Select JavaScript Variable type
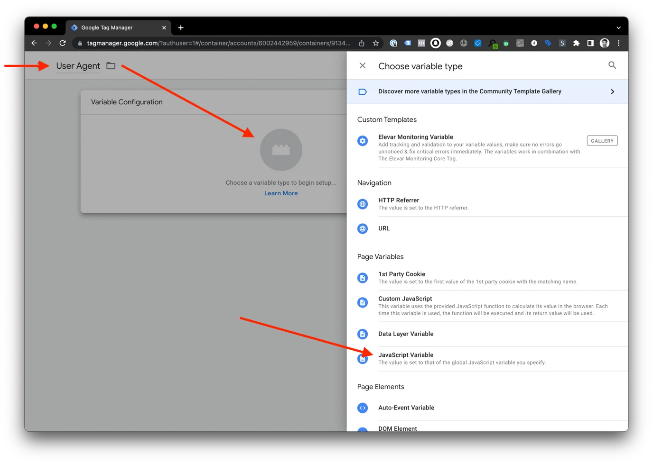The image size is (653, 464). click(488, 359)
